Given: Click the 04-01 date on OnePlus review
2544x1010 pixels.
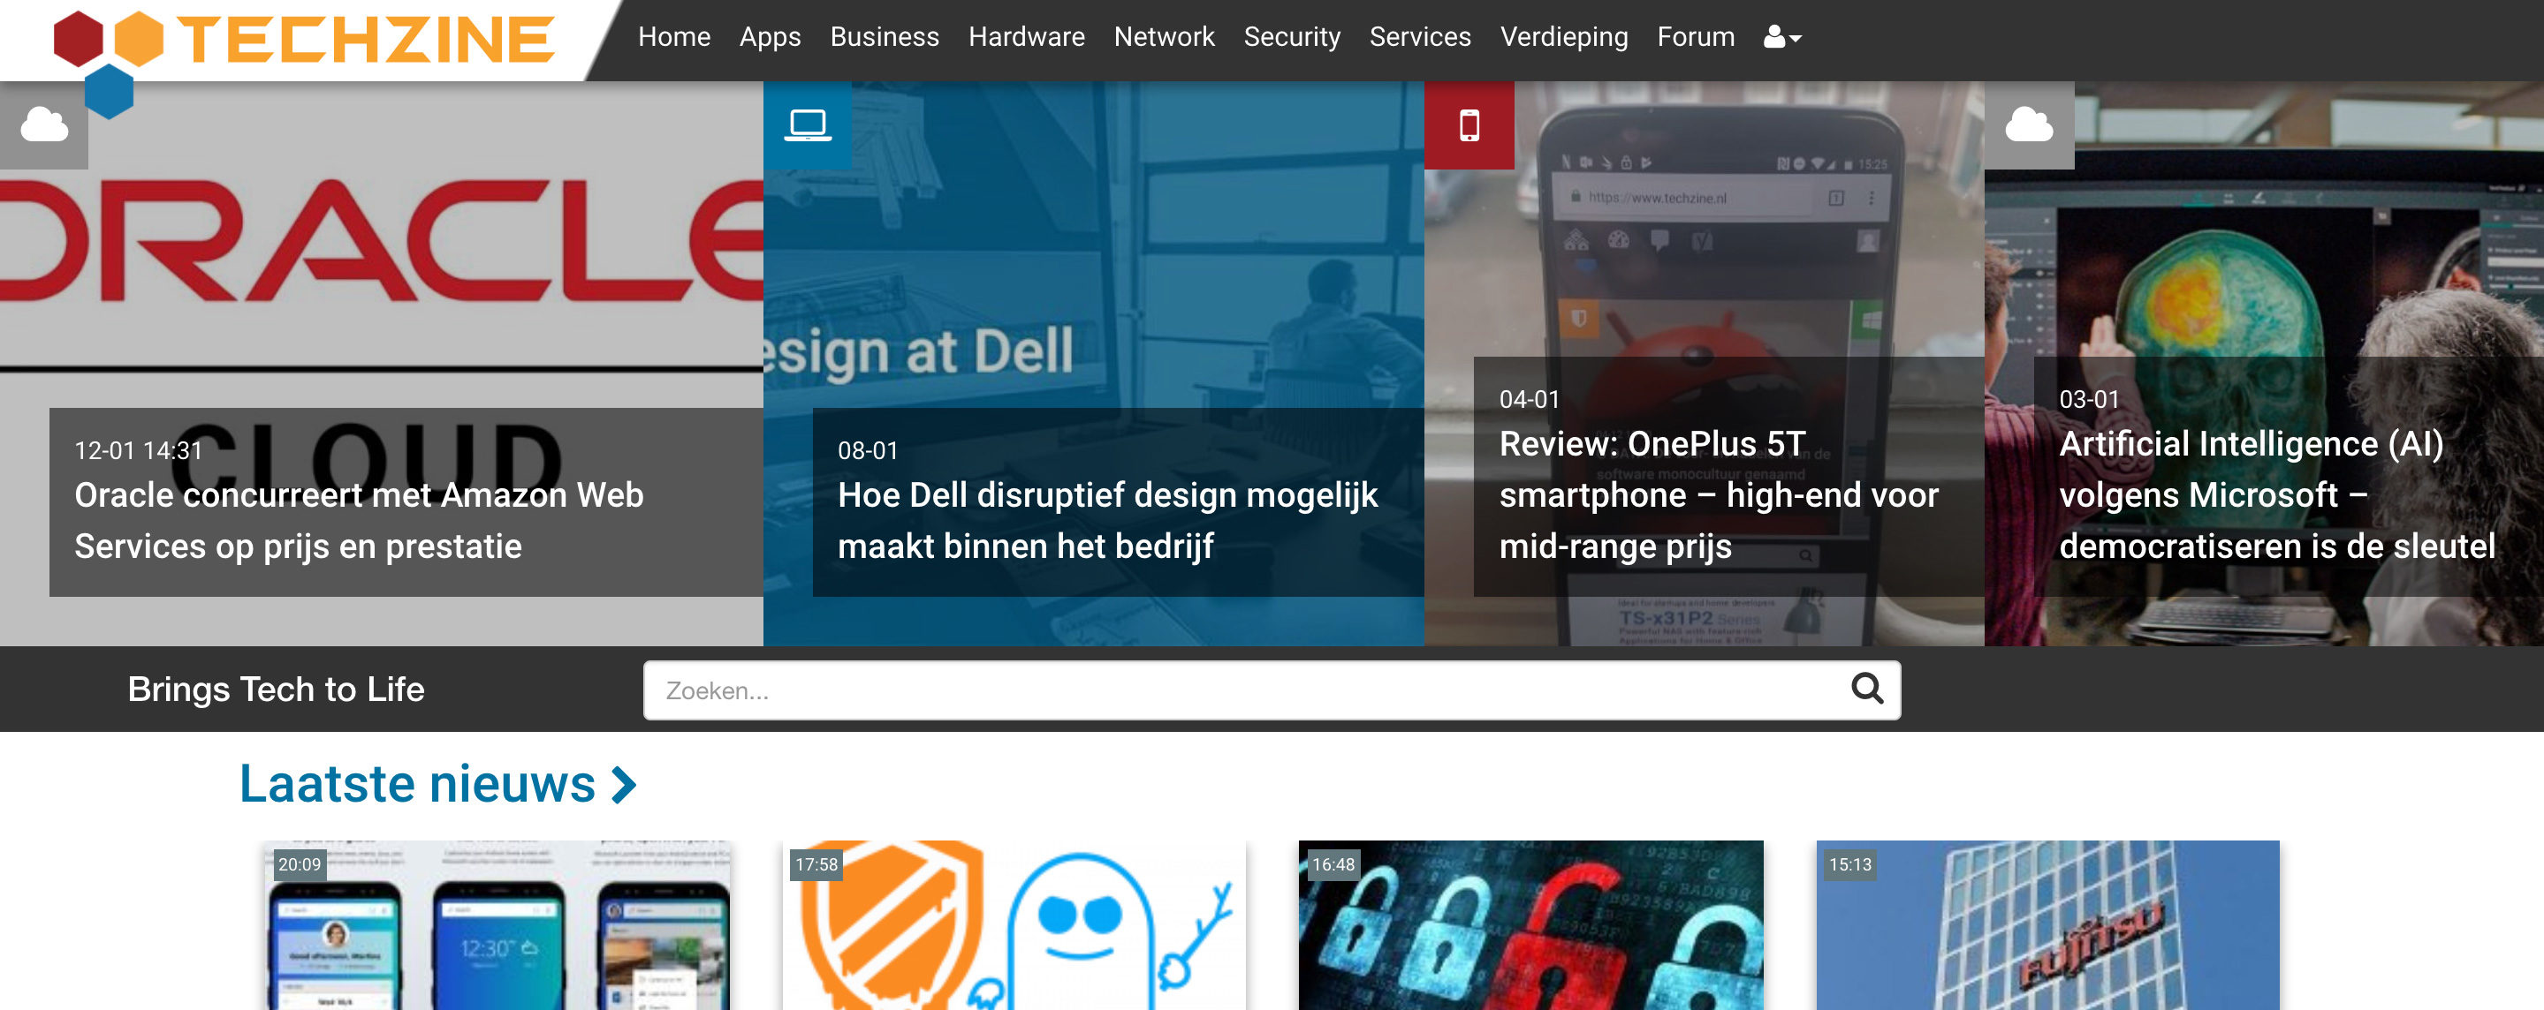Looking at the screenshot, I should 1529,398.
